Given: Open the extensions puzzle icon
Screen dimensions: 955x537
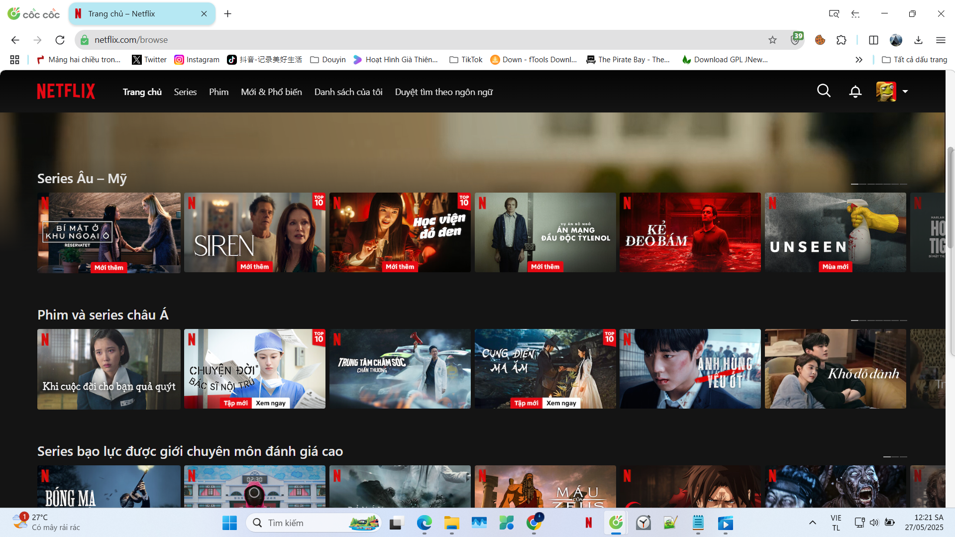Looking at the screenshot, I should [842, 40].
